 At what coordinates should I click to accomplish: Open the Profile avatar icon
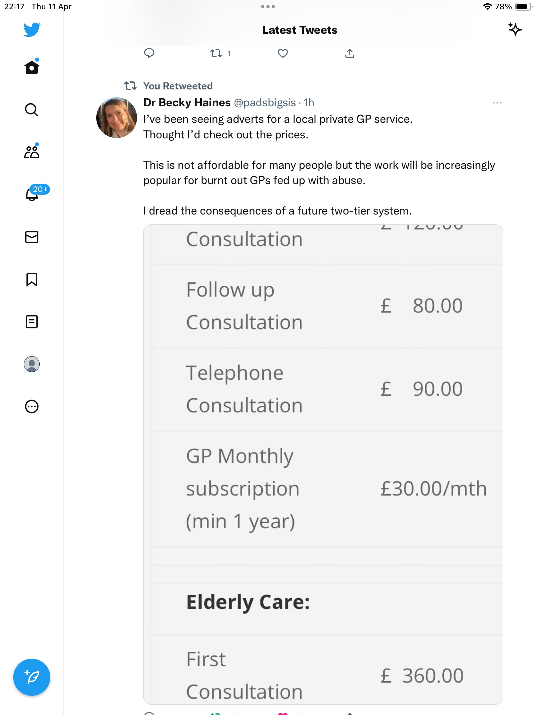[x=32, y=364]
